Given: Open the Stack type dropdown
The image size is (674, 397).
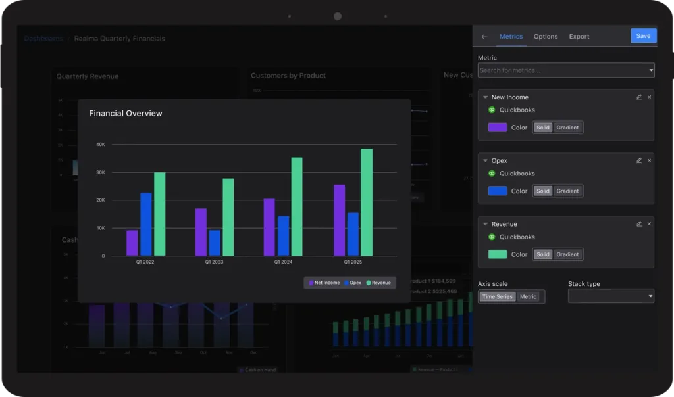Looking at the screenshot, I should [x=611, y=296].
